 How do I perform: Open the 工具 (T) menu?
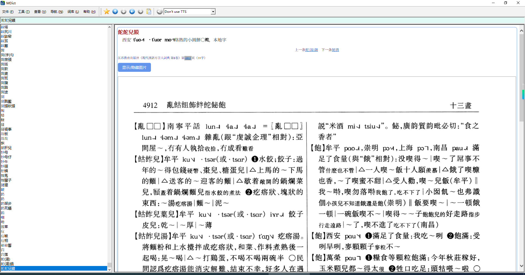[x=24, y=12]
